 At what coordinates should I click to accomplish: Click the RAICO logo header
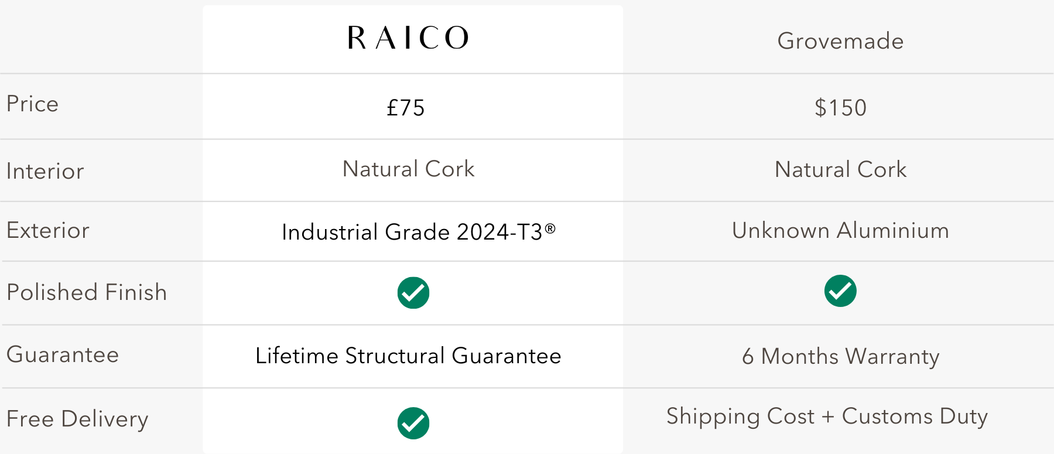(x=408, y=38)
